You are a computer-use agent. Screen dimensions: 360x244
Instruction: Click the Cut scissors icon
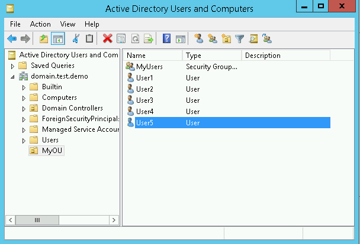[76, 38]
